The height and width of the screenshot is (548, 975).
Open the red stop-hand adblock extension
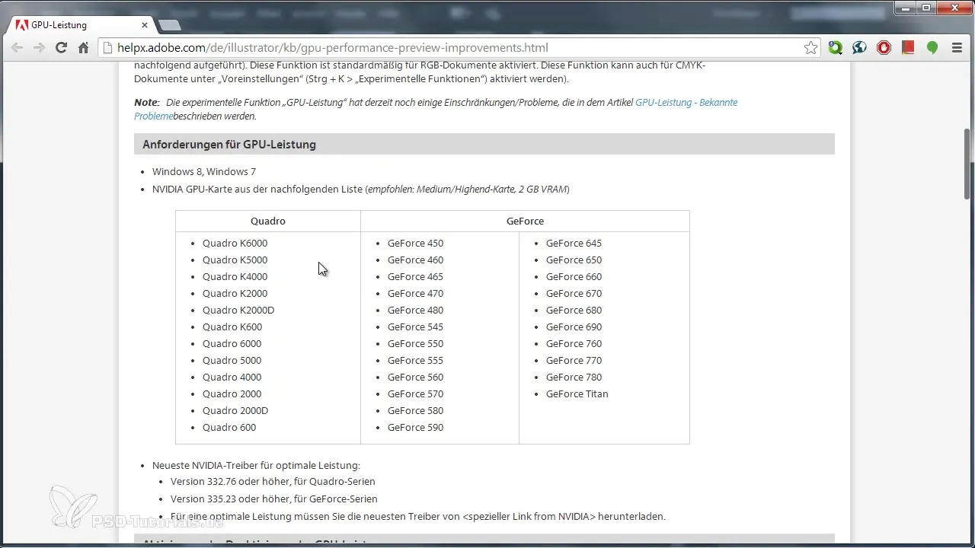click(884, 48)
